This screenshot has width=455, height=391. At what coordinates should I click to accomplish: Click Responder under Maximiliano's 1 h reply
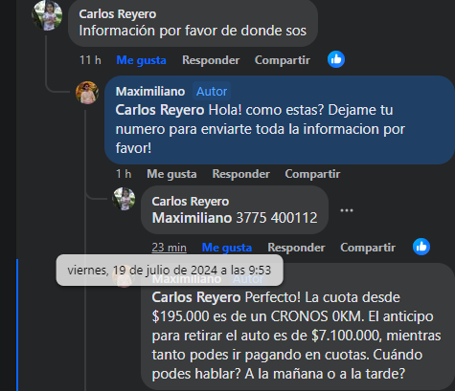pyautogui.click(x=241, y=174)
